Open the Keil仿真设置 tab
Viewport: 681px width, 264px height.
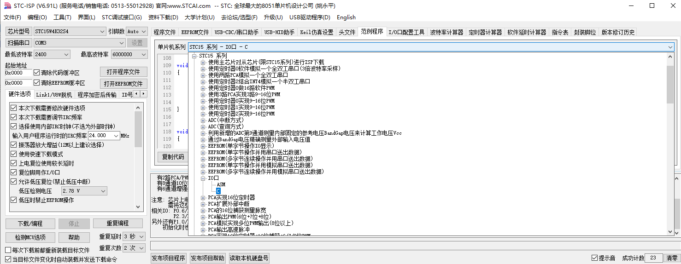tap(317, 32)
